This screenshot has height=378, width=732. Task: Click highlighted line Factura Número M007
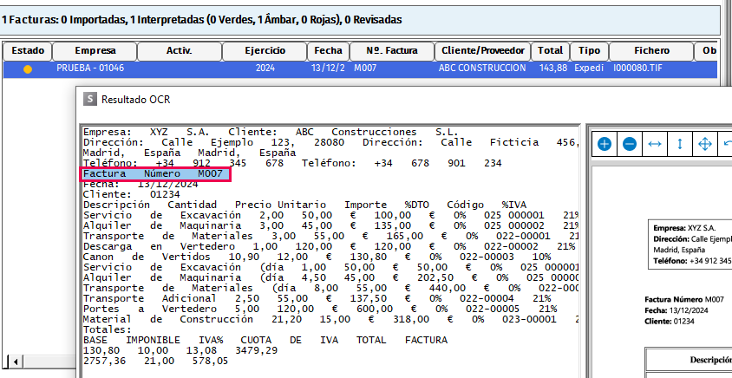pos(155,174)
